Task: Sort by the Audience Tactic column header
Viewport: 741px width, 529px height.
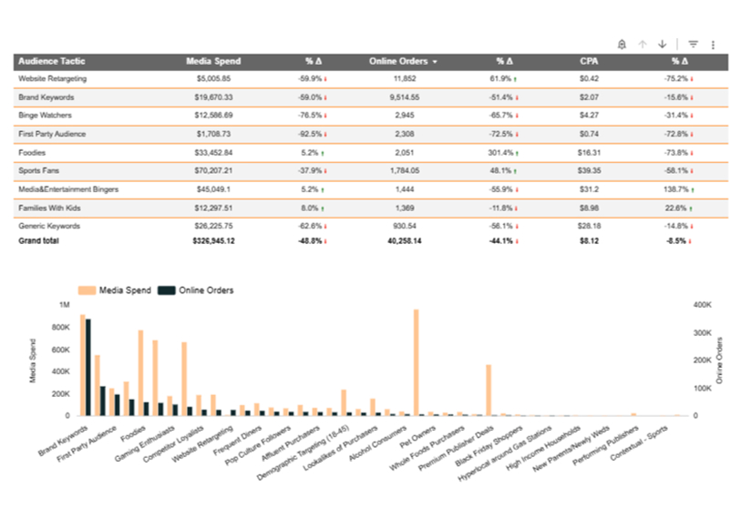Action: [x=52, y=61]
